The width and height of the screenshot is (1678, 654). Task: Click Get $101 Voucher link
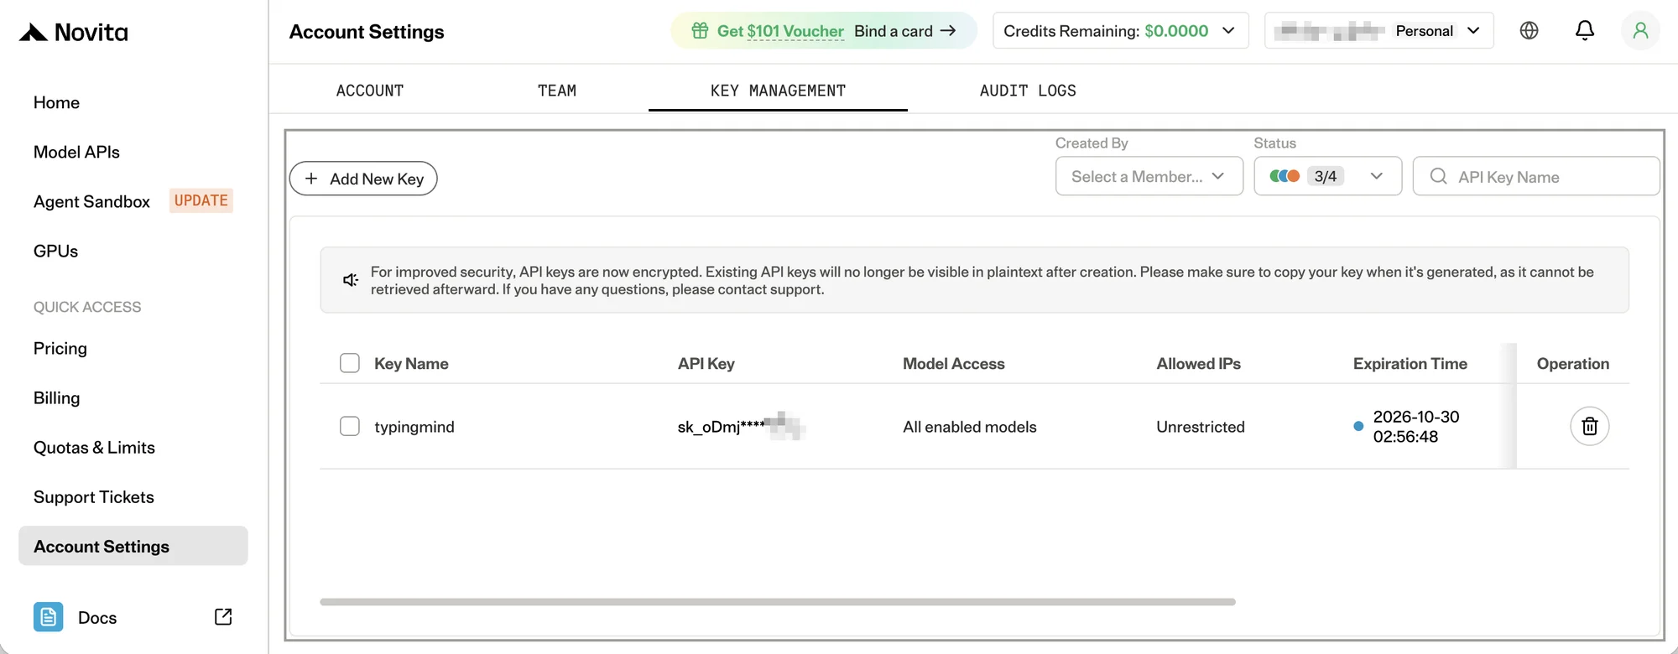[x=780, y=31]
